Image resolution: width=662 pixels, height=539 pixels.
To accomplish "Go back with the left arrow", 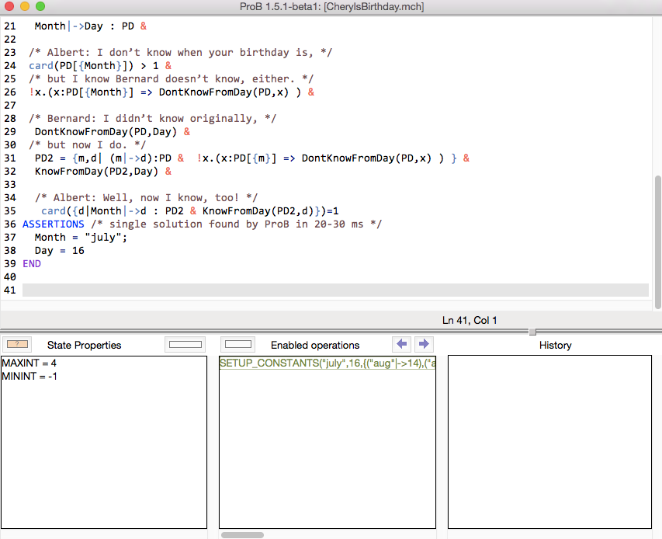I will [402, 344].
